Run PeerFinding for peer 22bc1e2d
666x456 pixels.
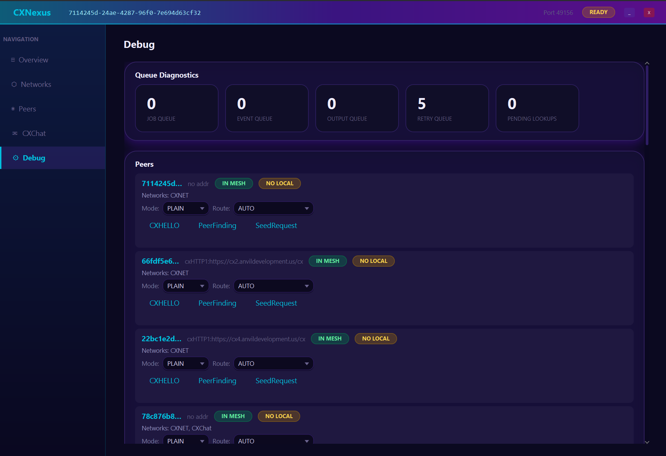pyautogui.click(x=217, y=381)
